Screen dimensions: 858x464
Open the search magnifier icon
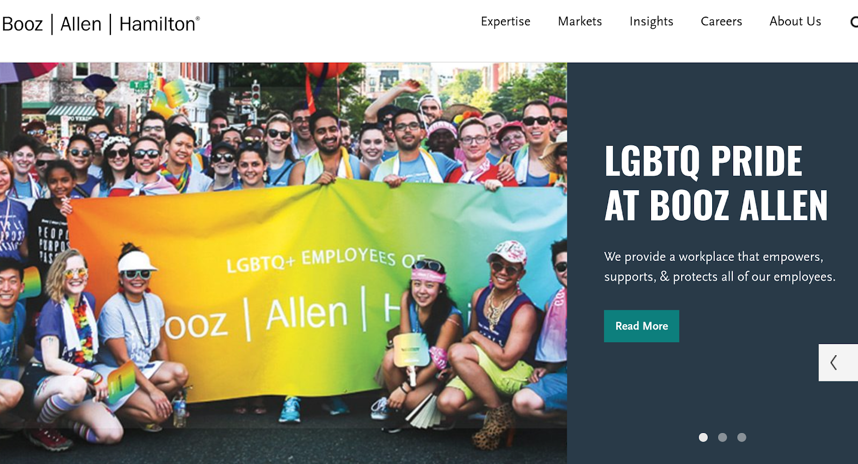pos(854,22)
